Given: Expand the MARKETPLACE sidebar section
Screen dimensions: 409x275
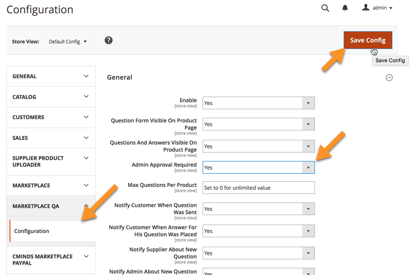Looking at the screenshot, I should click(x=51, y=186).
